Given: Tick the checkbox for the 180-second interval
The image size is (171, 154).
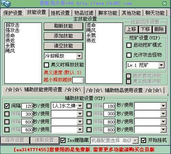Looking at the screenshot, I should pos(89,106).
